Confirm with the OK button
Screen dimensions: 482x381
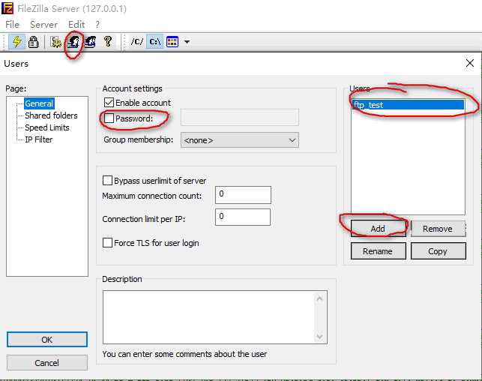point(47,340)
